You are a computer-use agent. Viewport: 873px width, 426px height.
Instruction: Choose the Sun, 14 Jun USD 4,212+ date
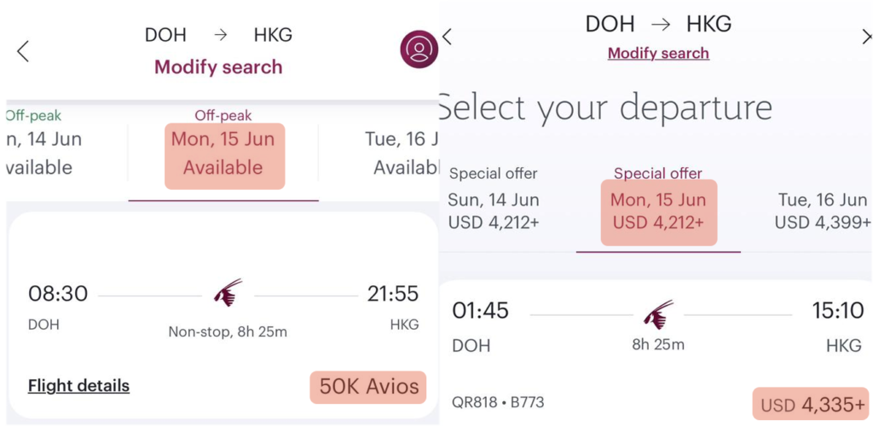[x=494, y=201]
